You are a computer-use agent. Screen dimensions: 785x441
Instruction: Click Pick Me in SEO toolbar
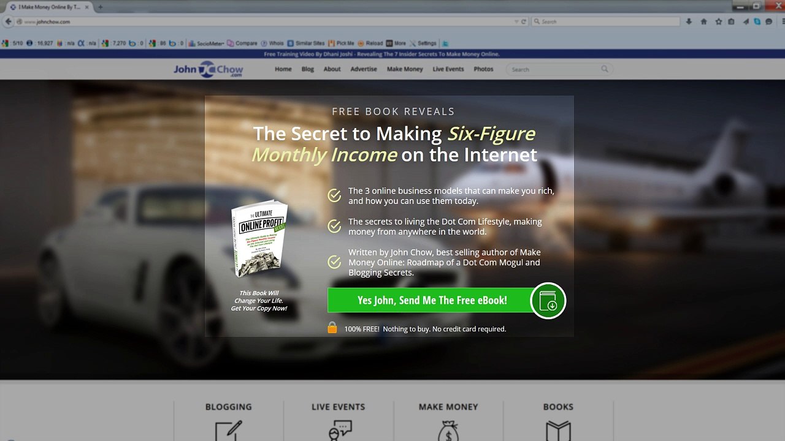point(342,43)
